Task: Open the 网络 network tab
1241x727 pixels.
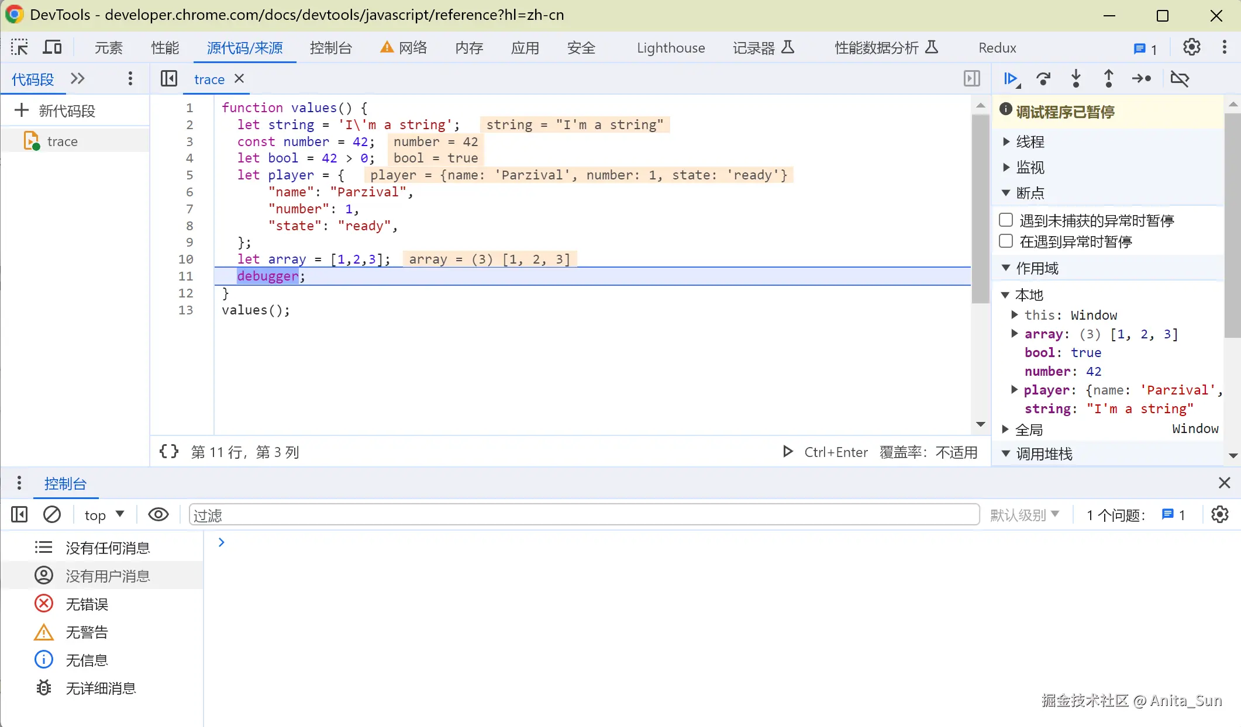Action: coord(412,48)
